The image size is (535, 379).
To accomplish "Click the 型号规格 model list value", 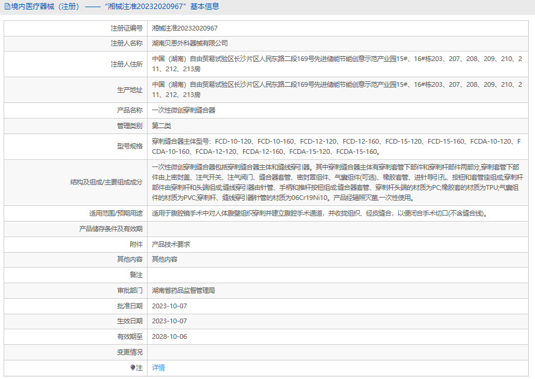I will 336,147.
